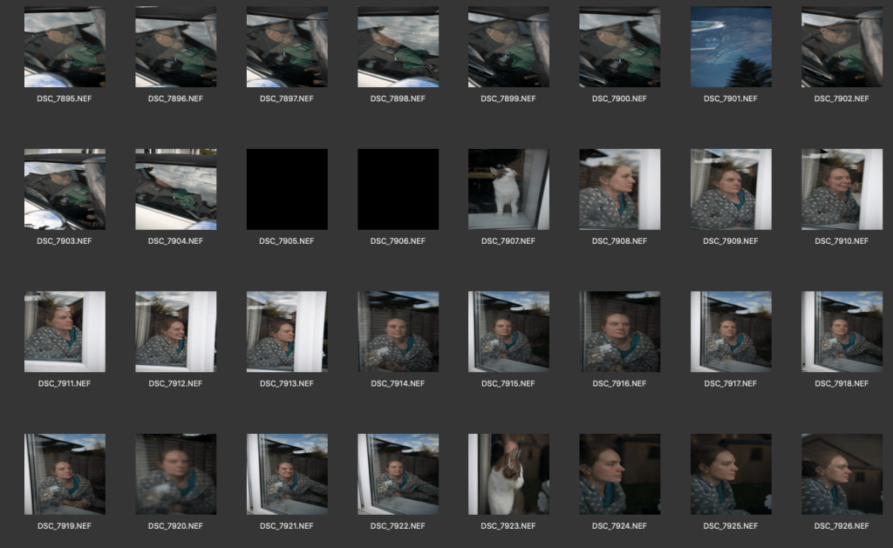Open the DSC_7907.NEF cat photo

[508, 189]
